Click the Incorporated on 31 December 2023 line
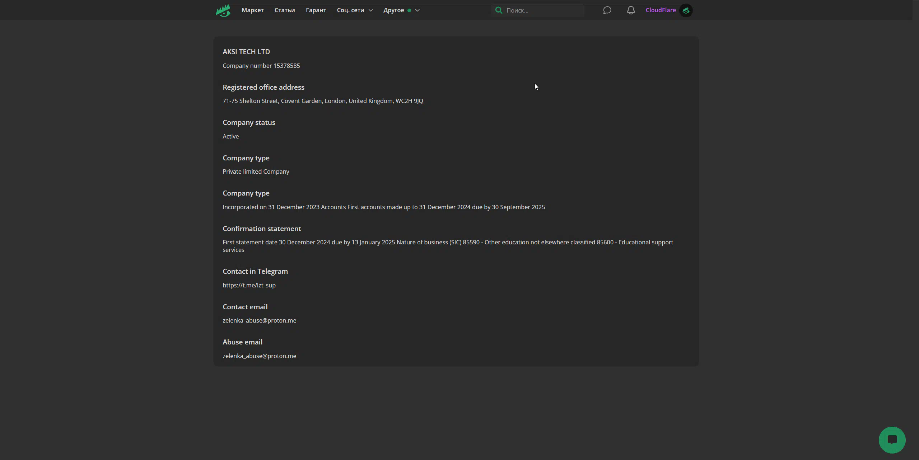Image resolution: width=919 pixels, height=460 pixels. point(384,207)
